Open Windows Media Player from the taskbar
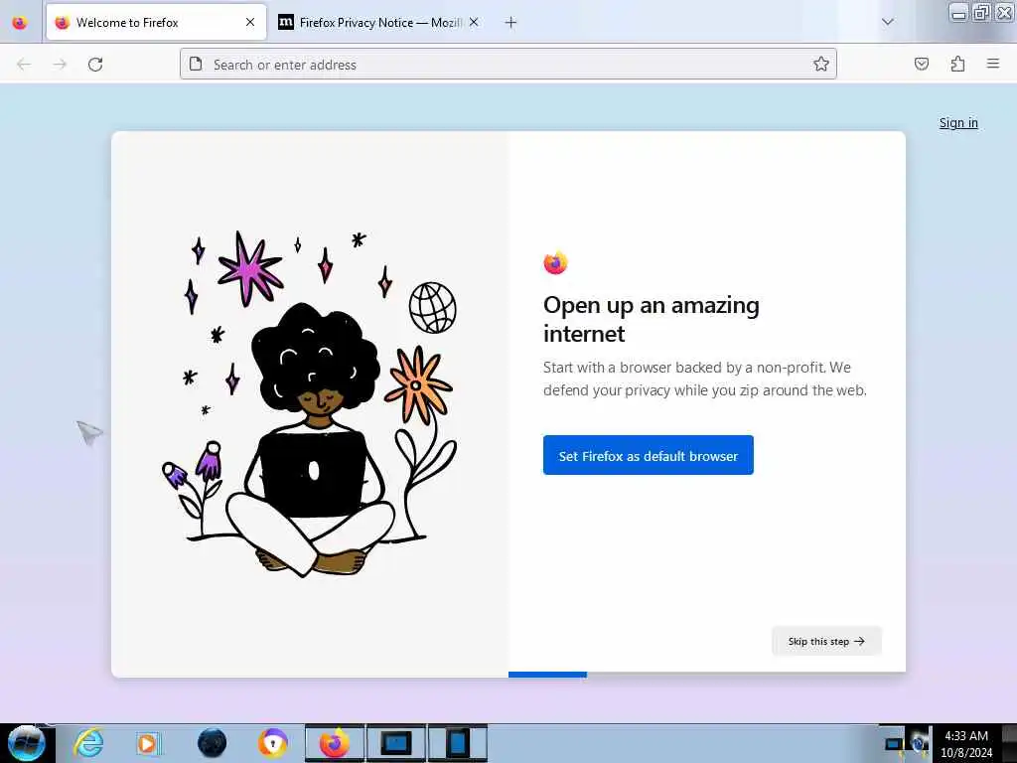Viewport: 1017px width, 763px height. [148, 744]
